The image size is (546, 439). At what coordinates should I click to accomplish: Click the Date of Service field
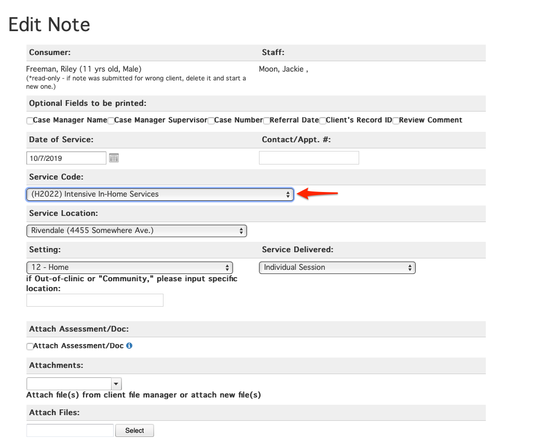click(66, 157)
